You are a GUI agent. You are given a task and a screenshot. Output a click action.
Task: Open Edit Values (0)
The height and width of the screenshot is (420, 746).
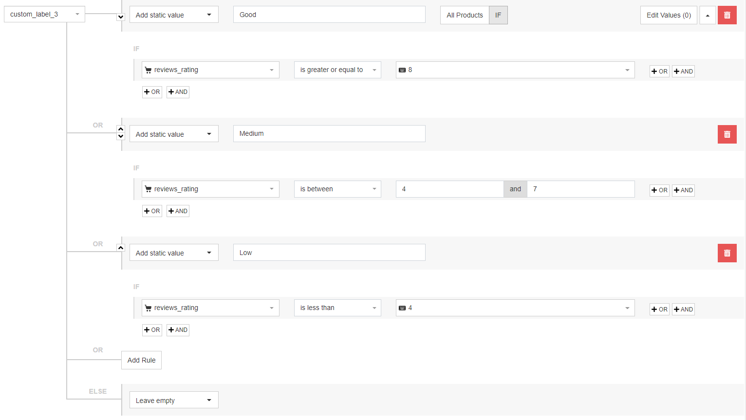point(668,15)
